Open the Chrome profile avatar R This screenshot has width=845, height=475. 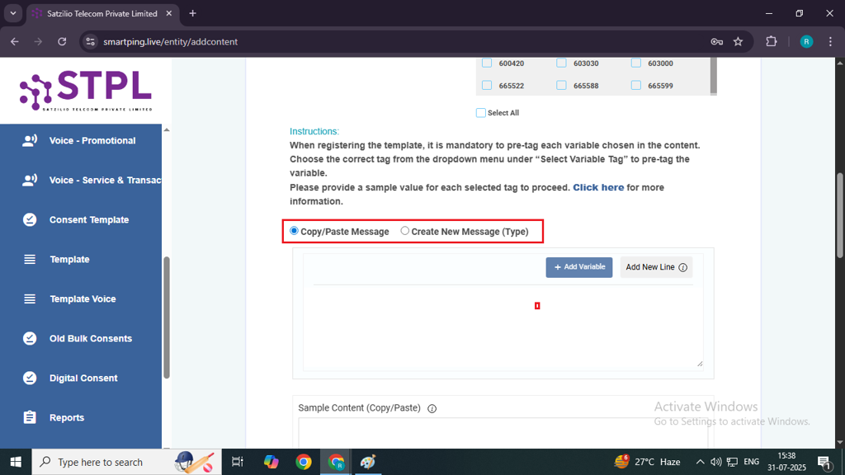tap(806, 41)
